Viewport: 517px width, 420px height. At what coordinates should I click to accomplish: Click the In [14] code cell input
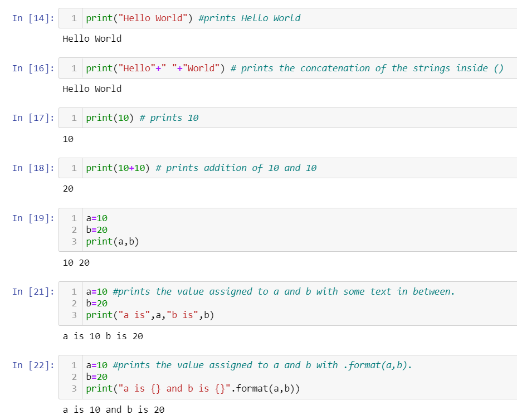288,18
